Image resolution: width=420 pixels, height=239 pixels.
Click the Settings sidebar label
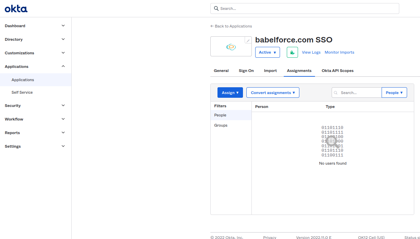[13, 146]
